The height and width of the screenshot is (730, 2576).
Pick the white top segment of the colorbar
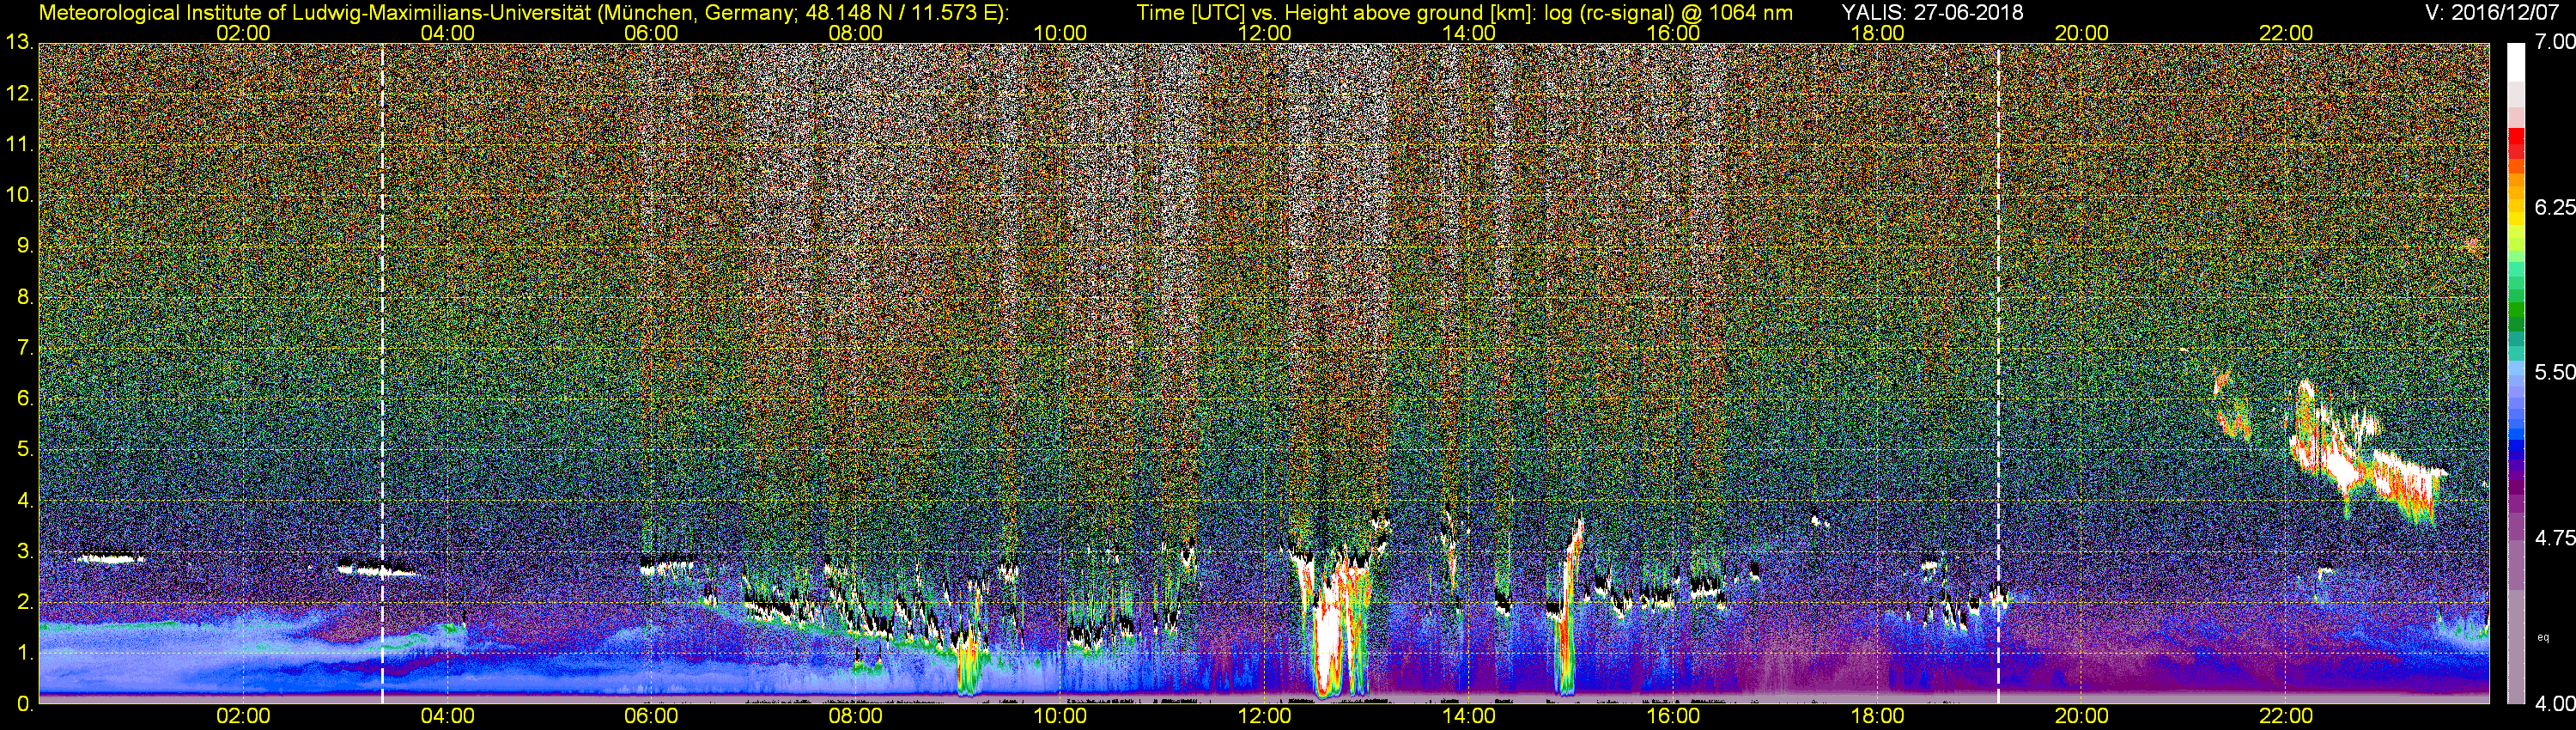[2516, 62]
